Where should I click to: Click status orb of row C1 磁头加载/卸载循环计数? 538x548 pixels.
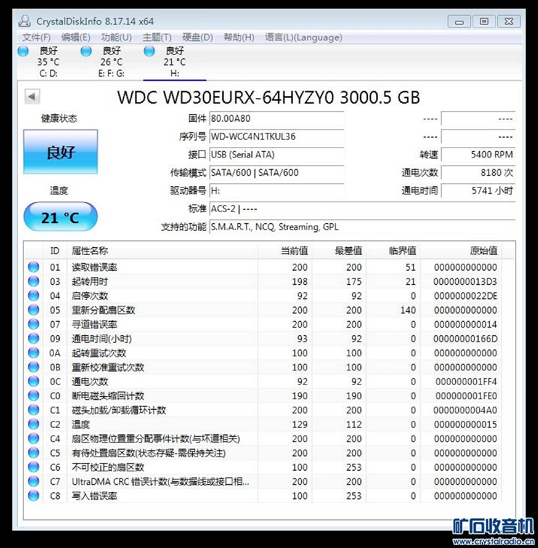(x=34, y=410)
